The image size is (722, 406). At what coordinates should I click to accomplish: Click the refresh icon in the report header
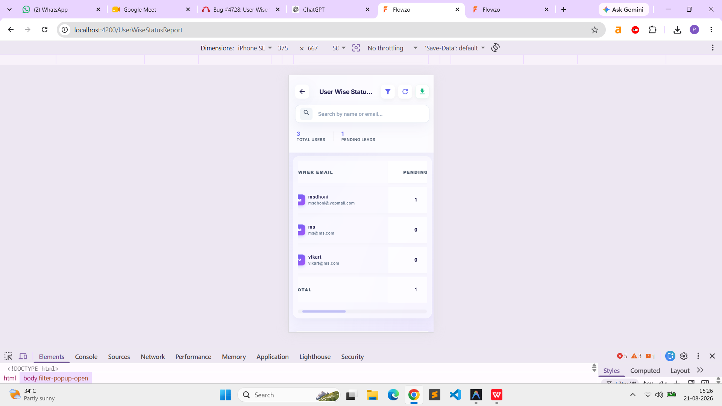405,92
